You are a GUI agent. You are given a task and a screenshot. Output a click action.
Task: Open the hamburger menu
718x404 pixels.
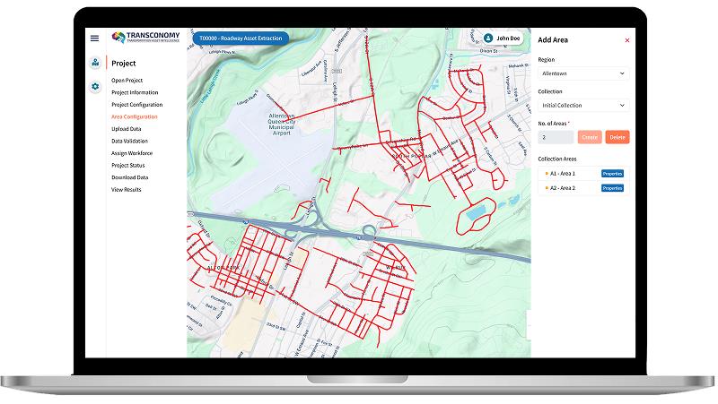(94, 38)
